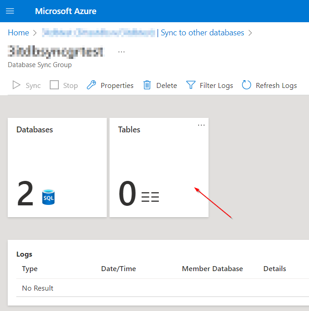Viewport: 309px width, 311px height.
Task: Refresh the logs
Action: click(276, 86)
